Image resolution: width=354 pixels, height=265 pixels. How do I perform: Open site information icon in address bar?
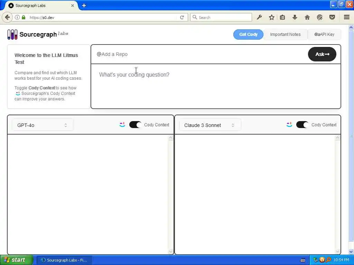[17, 17]
